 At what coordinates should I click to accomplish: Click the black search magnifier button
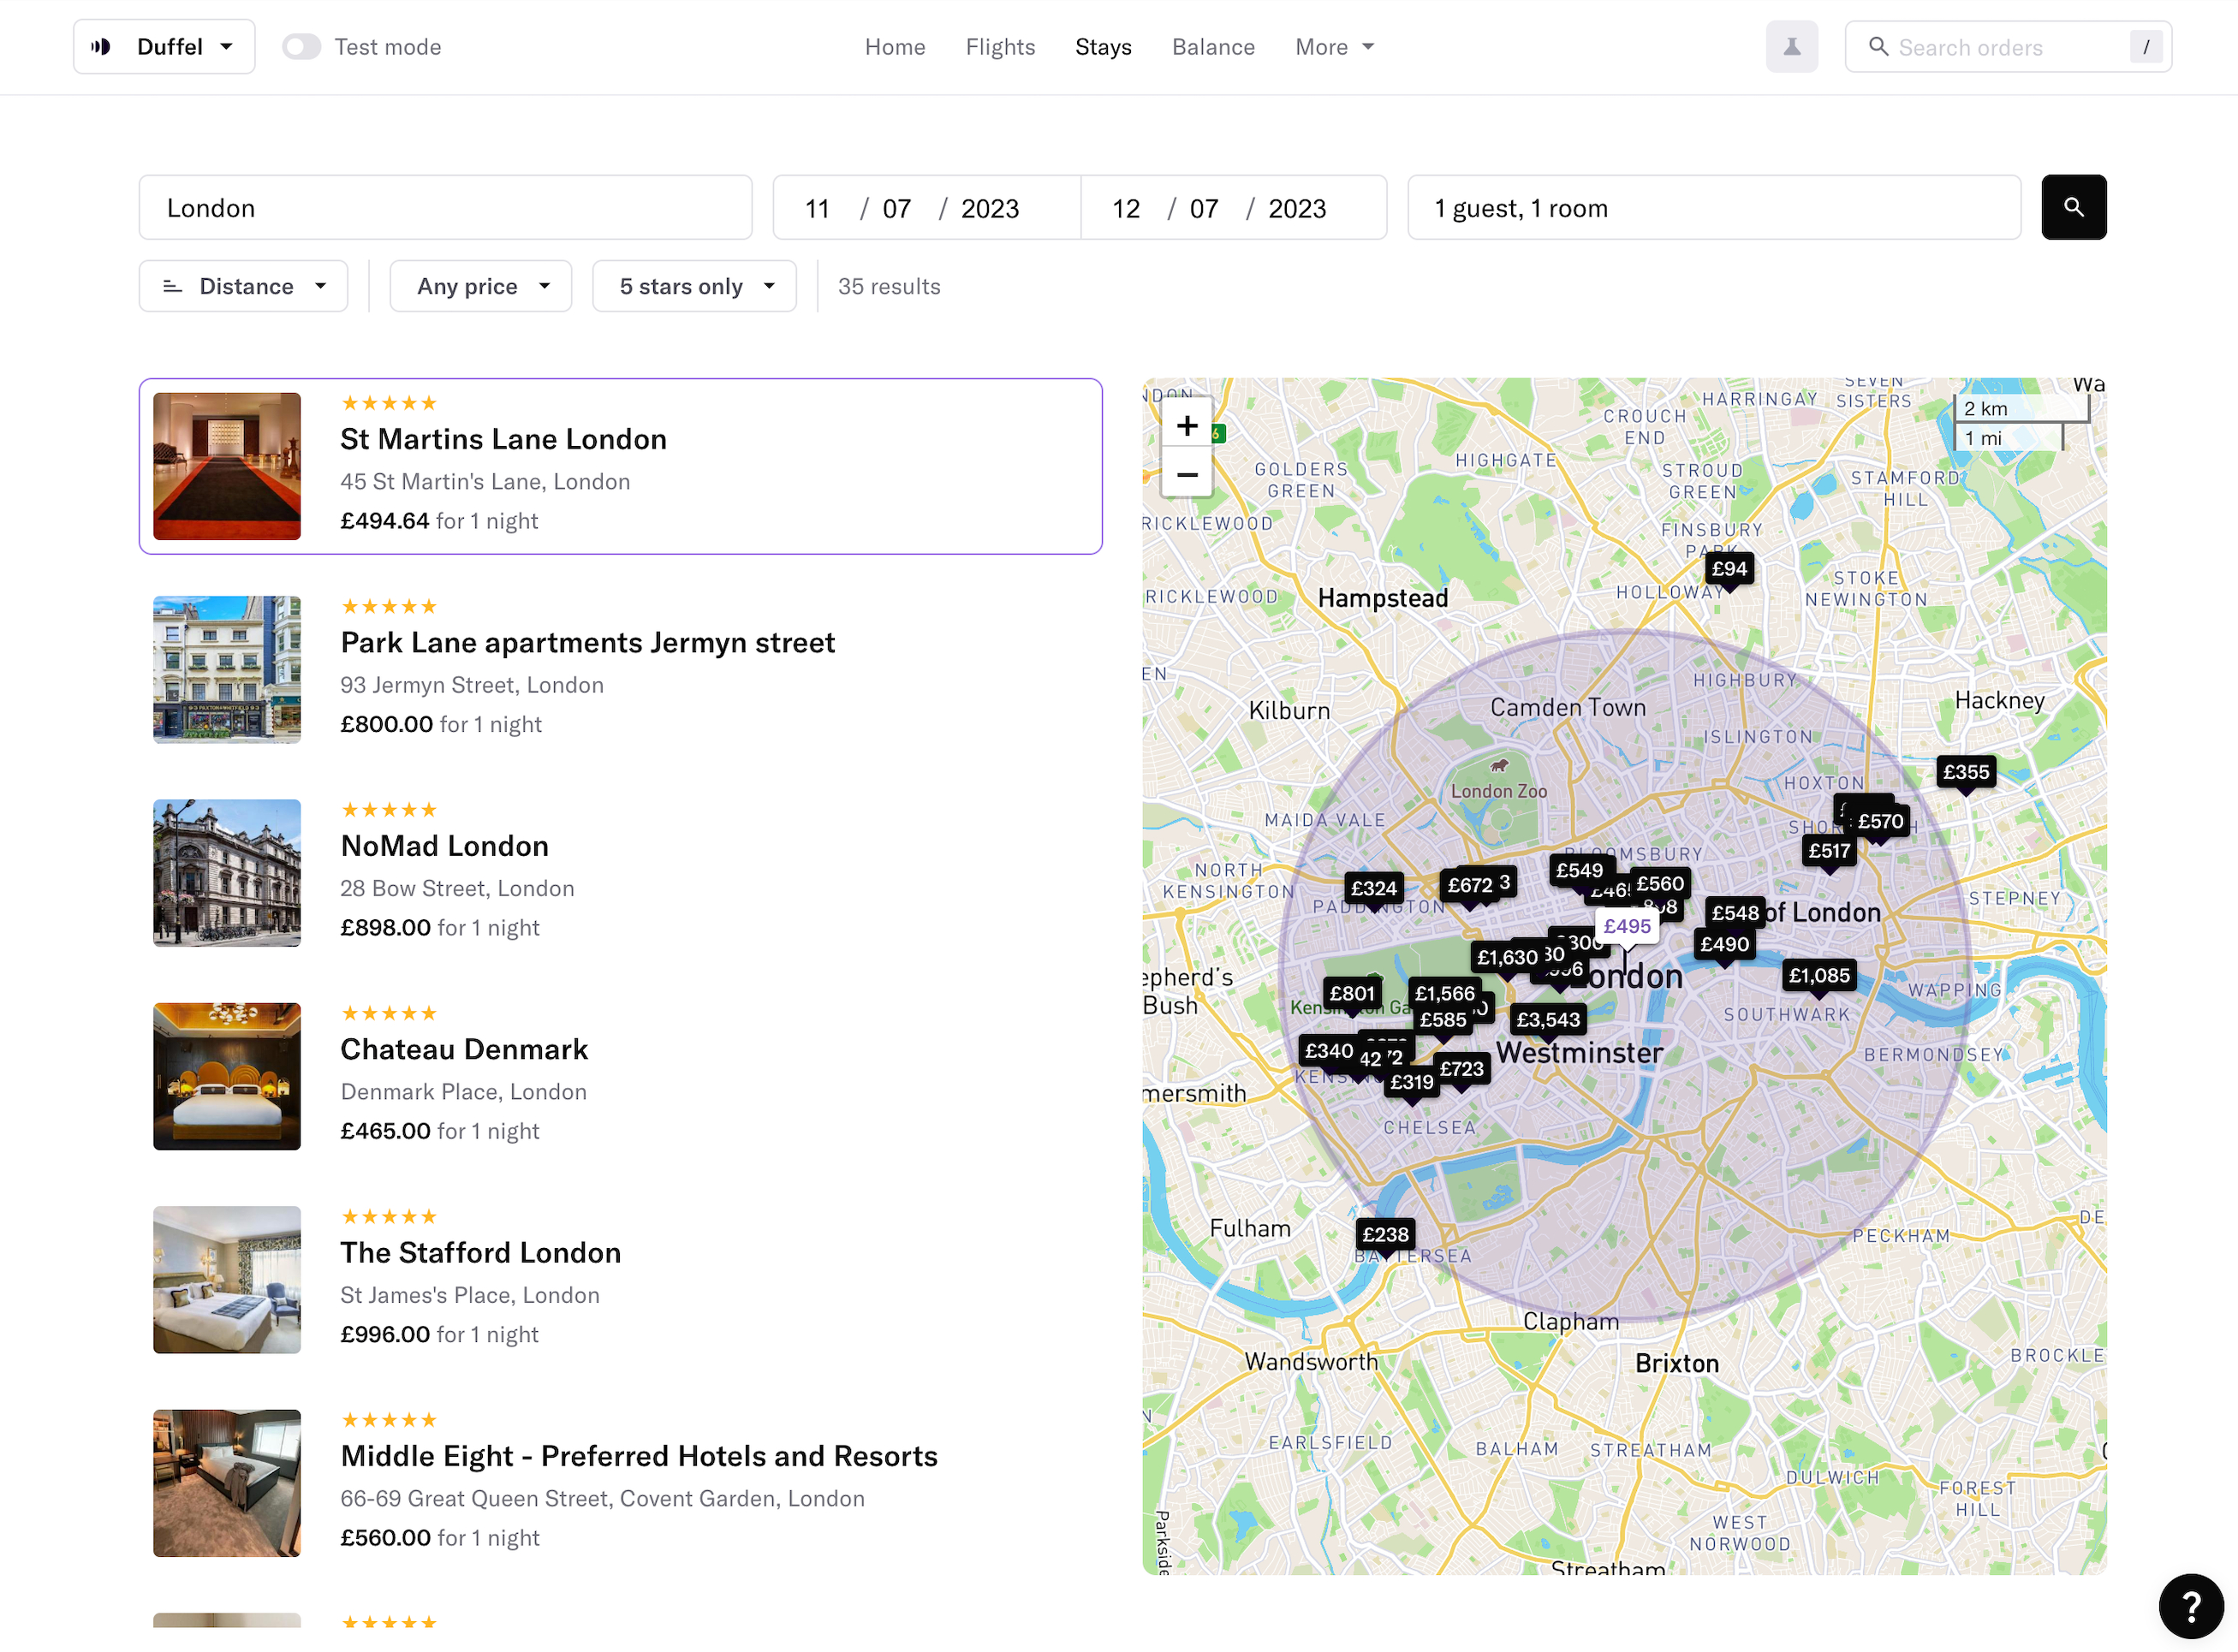point(2073,207)
